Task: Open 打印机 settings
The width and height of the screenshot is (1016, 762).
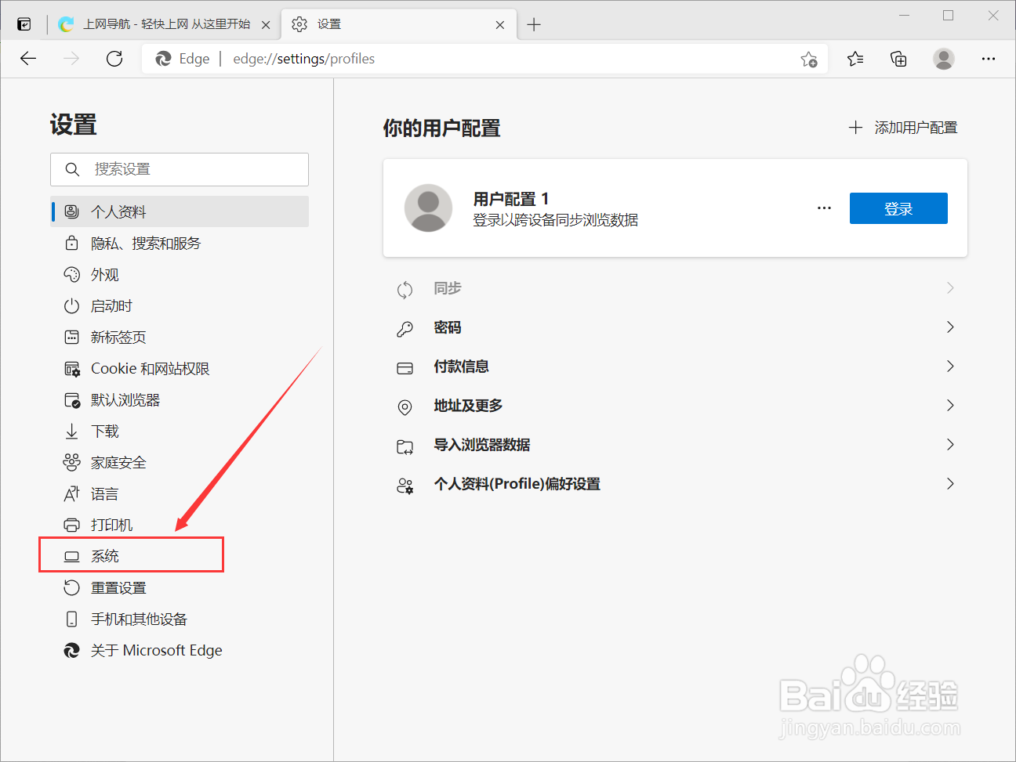Action: click(x=180, y=525)
